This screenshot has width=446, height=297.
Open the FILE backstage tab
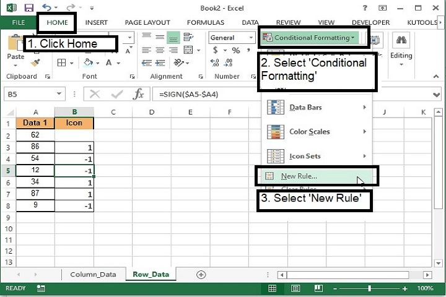tap(19, 22)
